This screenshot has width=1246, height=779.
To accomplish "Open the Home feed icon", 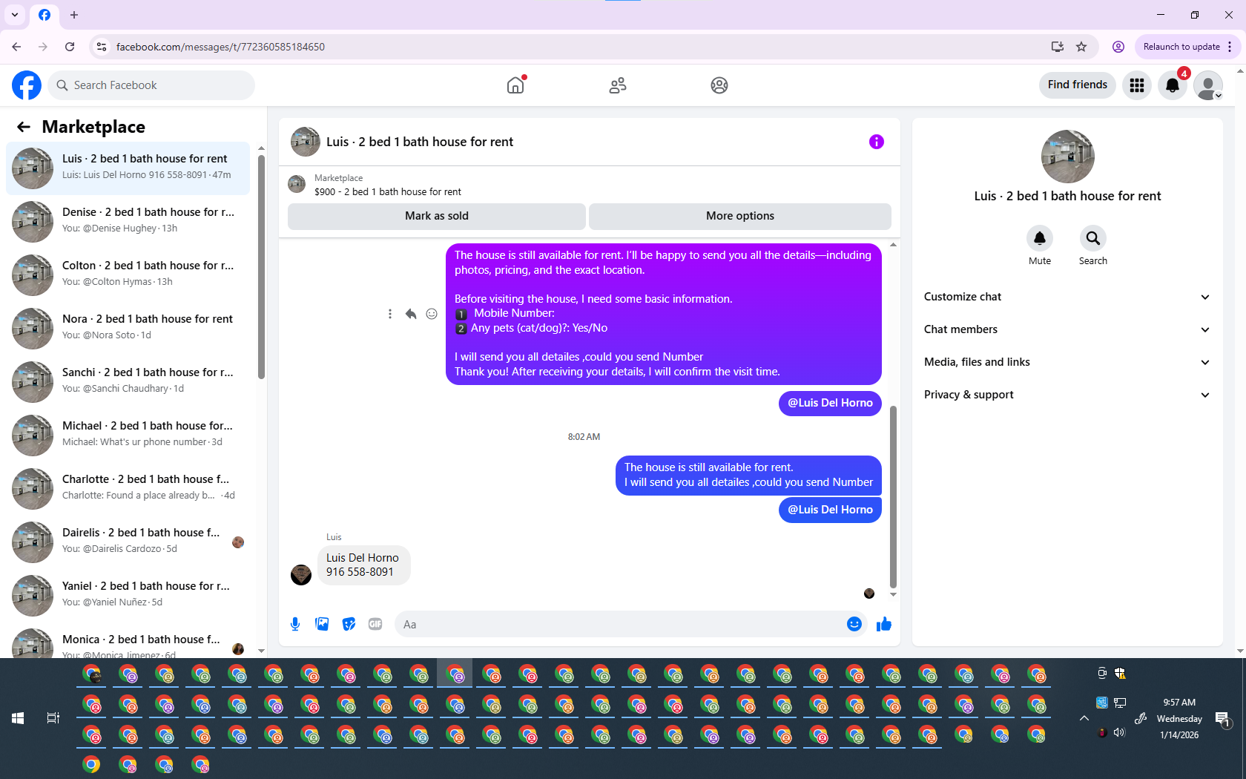I will point(515,85).
